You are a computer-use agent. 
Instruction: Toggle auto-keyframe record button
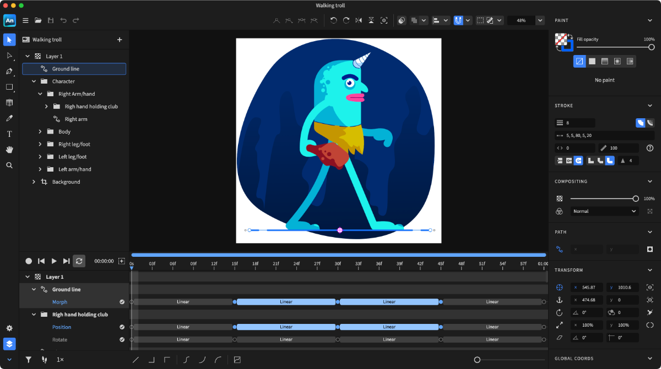pyautogui.click(x=29, y=261)
